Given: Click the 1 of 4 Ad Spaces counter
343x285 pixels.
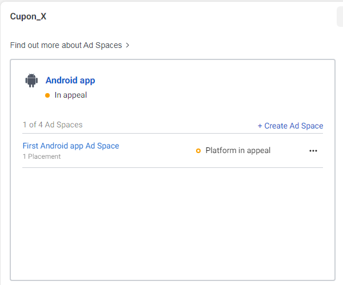Looking at the screenshot, I should pos(53,125).
